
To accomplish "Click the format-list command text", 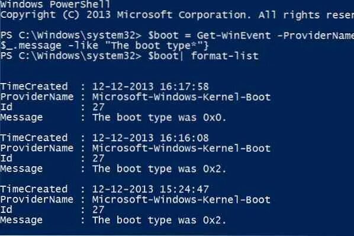I will click(224, 56).
